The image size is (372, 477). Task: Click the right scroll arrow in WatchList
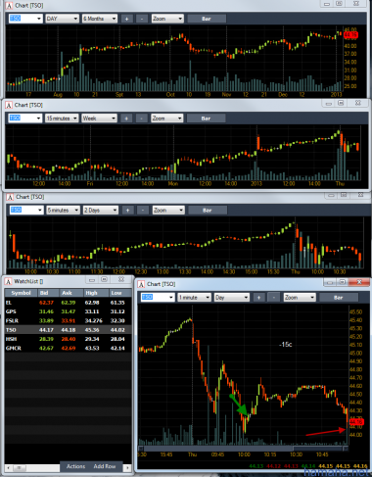point(127,468)
